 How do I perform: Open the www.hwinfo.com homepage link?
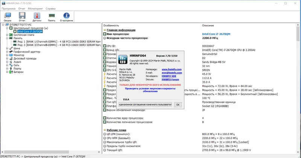pyautogui.click(x=172, y=69)
